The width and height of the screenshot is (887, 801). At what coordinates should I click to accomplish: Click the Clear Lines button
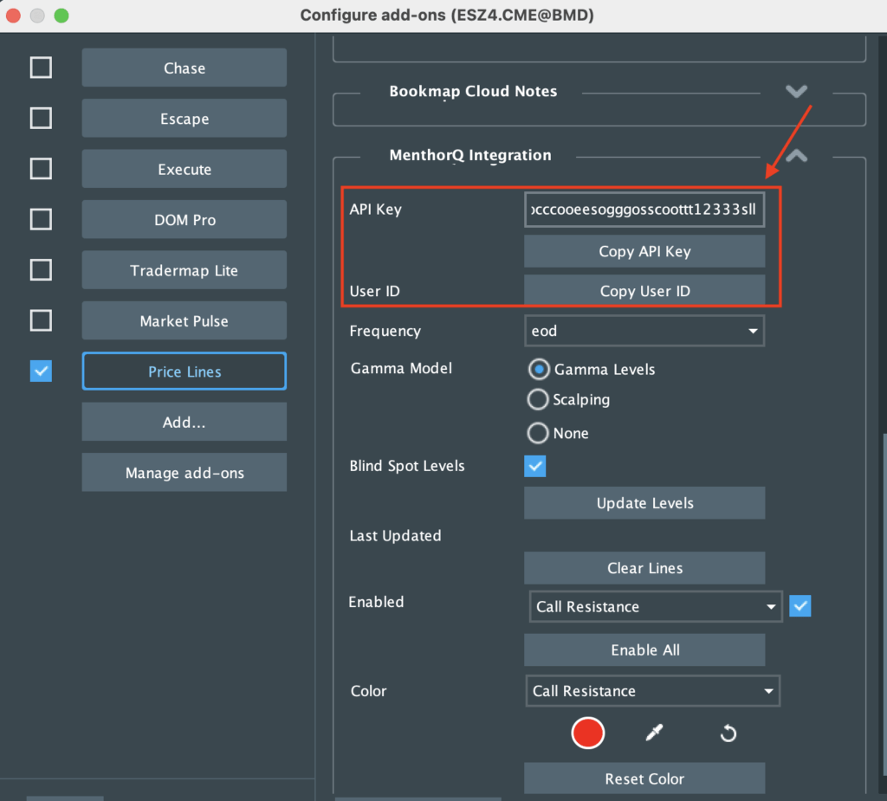pyautogui.click(x=644, y=568)
